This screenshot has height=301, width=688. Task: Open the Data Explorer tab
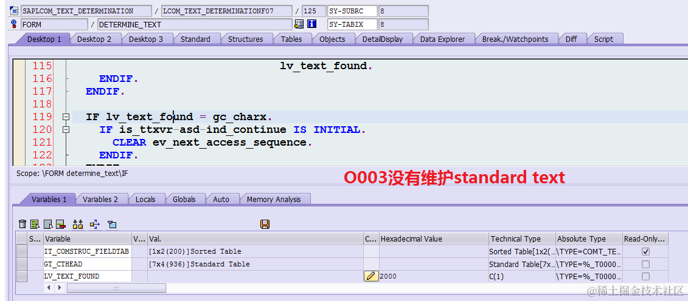click(442, 39)
